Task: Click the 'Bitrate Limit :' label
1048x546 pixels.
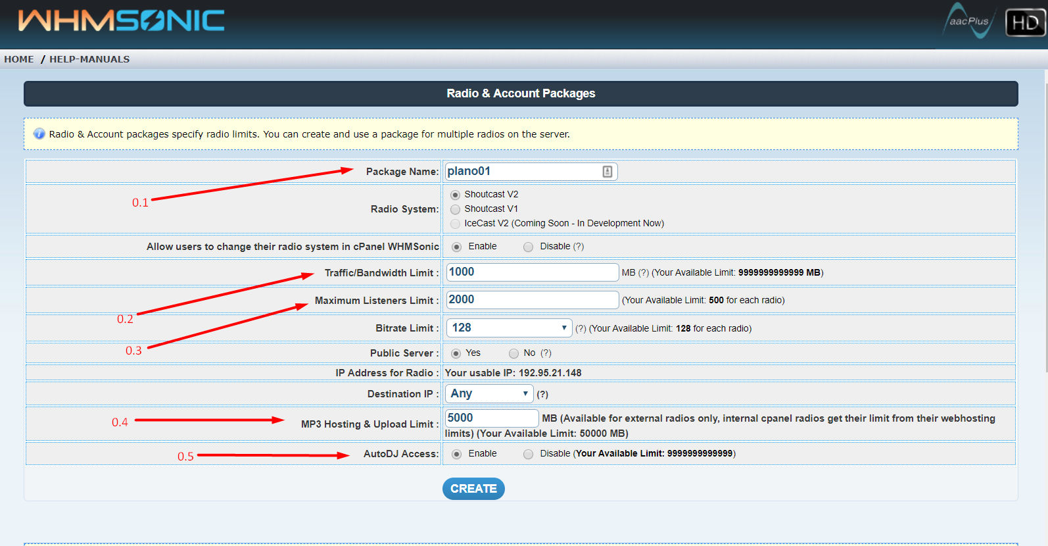Action: tap(407, 328)
